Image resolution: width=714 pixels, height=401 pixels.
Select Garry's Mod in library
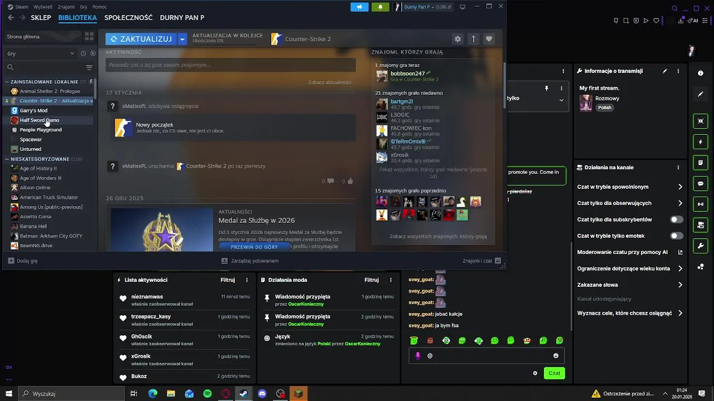pos(33,110)
